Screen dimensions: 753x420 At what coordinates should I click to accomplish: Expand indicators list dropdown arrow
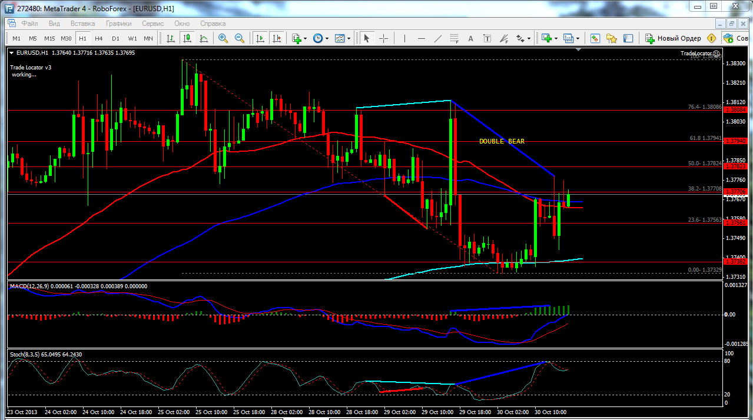tap(306, 38)
